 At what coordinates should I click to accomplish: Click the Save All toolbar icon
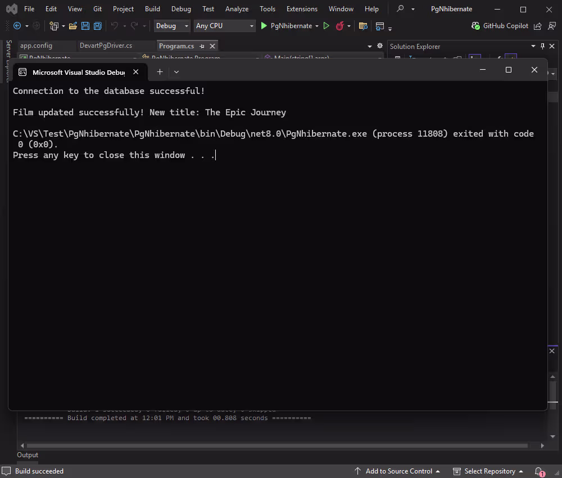pyautogui.click(x=98, y=26)
